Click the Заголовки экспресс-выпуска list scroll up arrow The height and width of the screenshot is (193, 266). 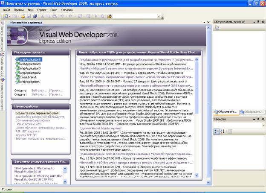pyautogui.click(x=65, y=169)
